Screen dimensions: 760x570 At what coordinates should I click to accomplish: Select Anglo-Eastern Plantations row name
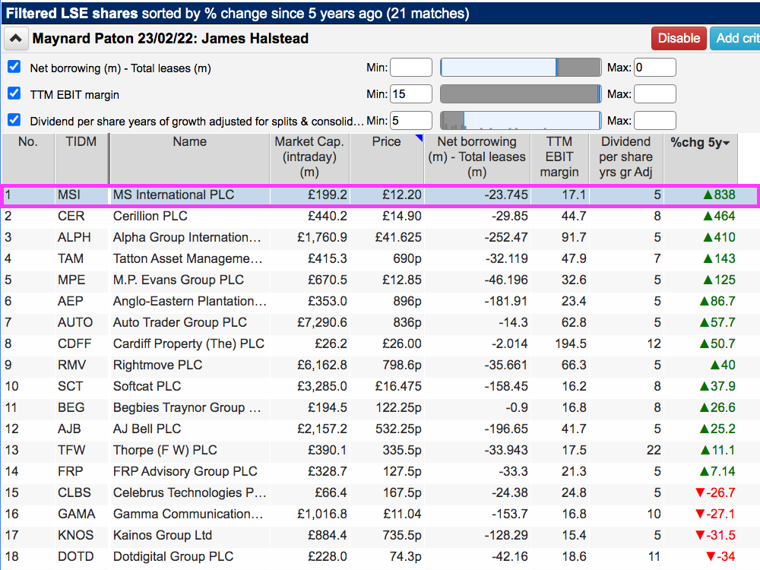tap(189, 302)
